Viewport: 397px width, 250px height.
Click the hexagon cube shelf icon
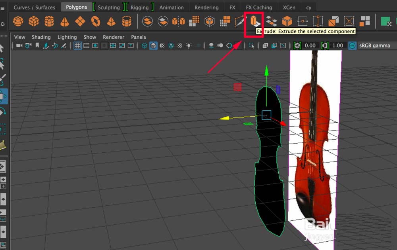click(x=210, y=21)
